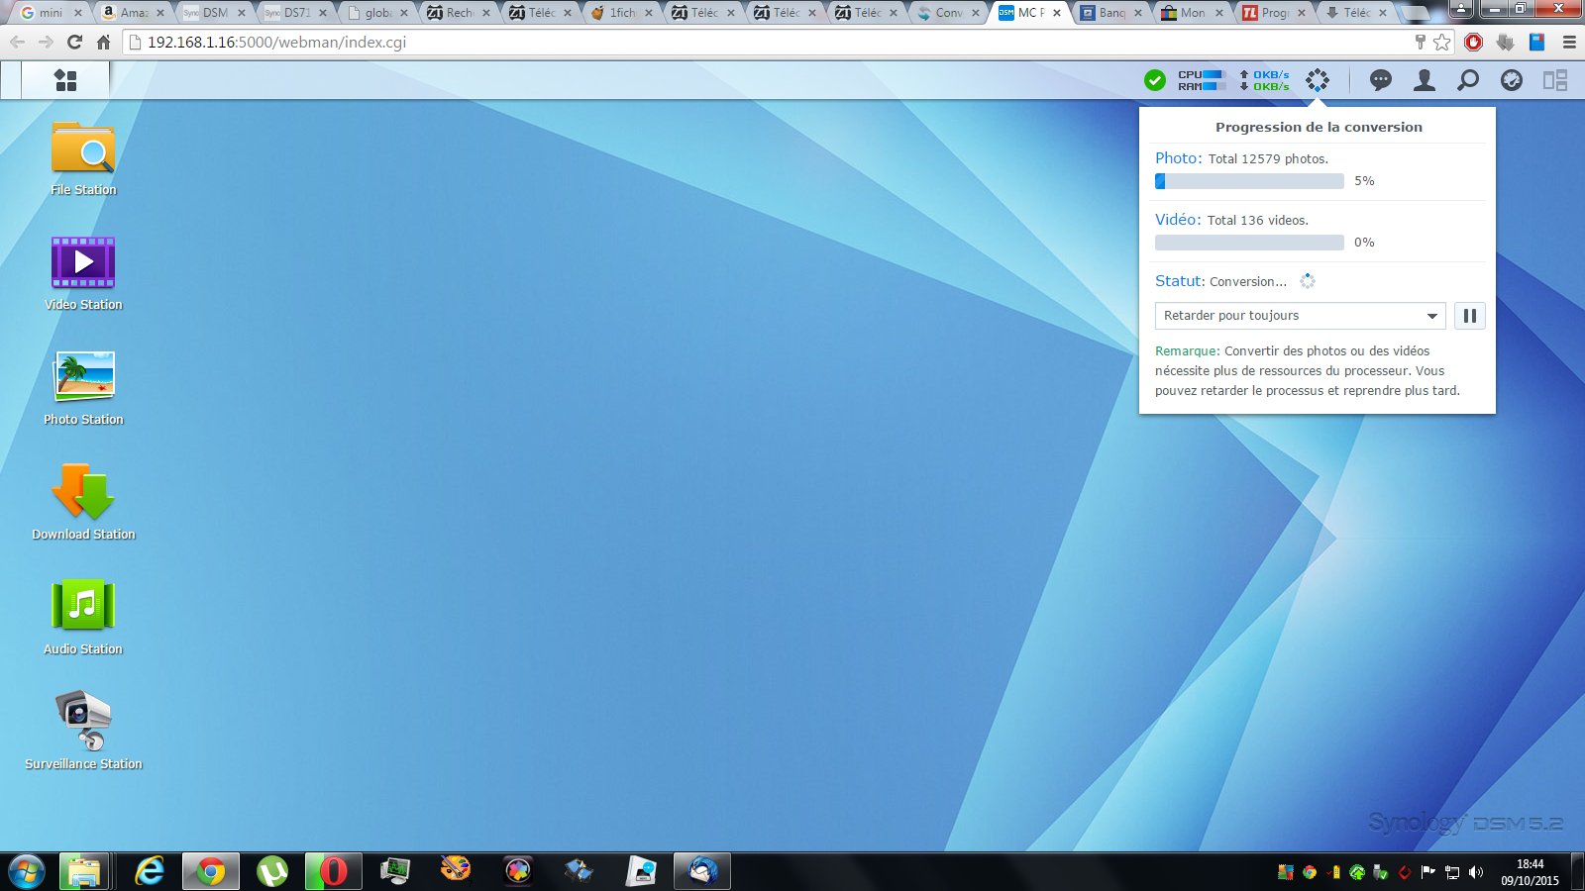
Task: Toggle the widgets panel icon
Action: click(1554, 80)
